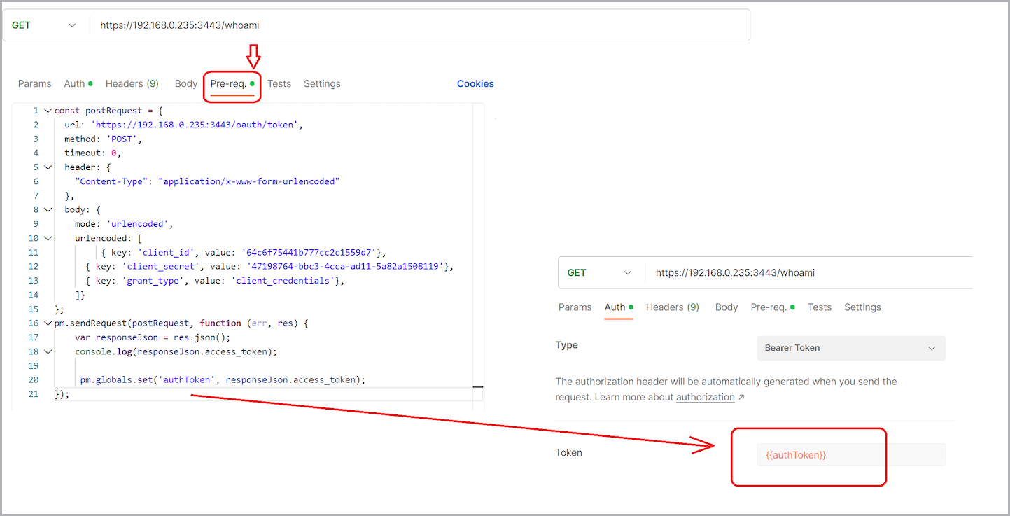Click the mode: 'urlencoded' line
Image resolution: width=1010 pixels, height=516 pixels.
(124, 224)
